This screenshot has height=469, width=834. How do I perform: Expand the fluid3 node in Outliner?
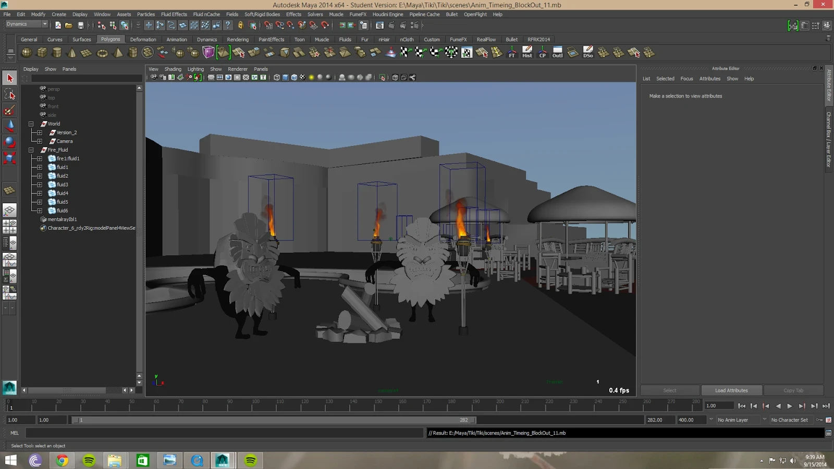[x=40, y=185]
